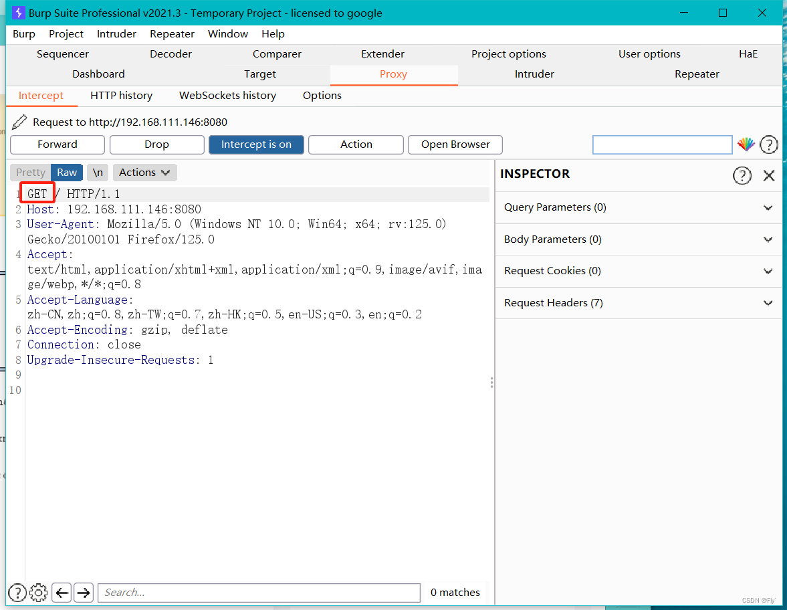Open the HaE extension tab
Image resolution: width=787 pixels, height=610 pixels.
pos(748,54)
